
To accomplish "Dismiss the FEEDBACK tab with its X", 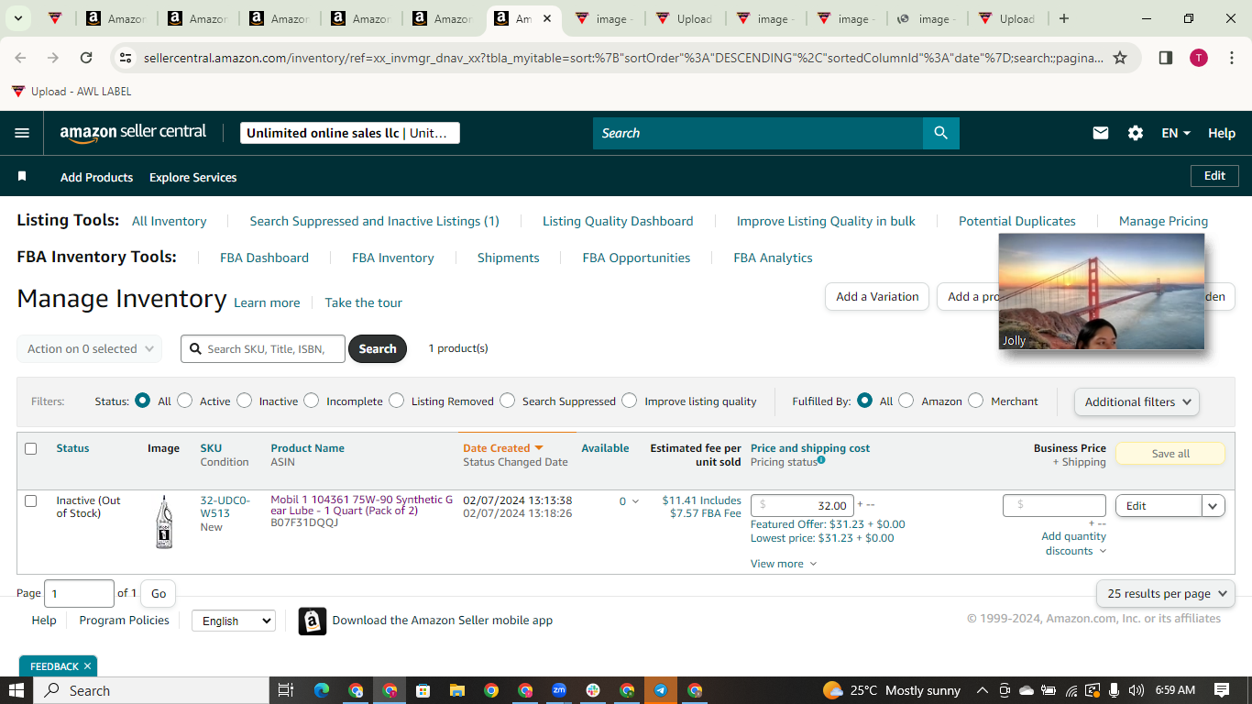I will coord(87,666).
